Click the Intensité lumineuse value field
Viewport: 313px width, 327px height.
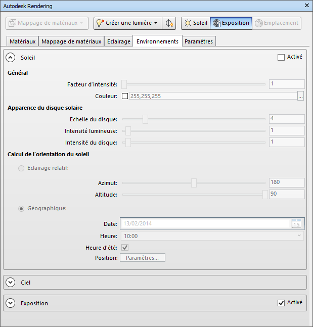[287, 130]
